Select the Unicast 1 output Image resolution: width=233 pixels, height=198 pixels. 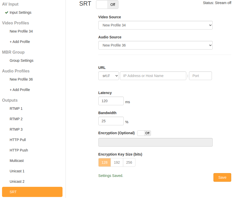pyautogui.click(x=17, y=171)
